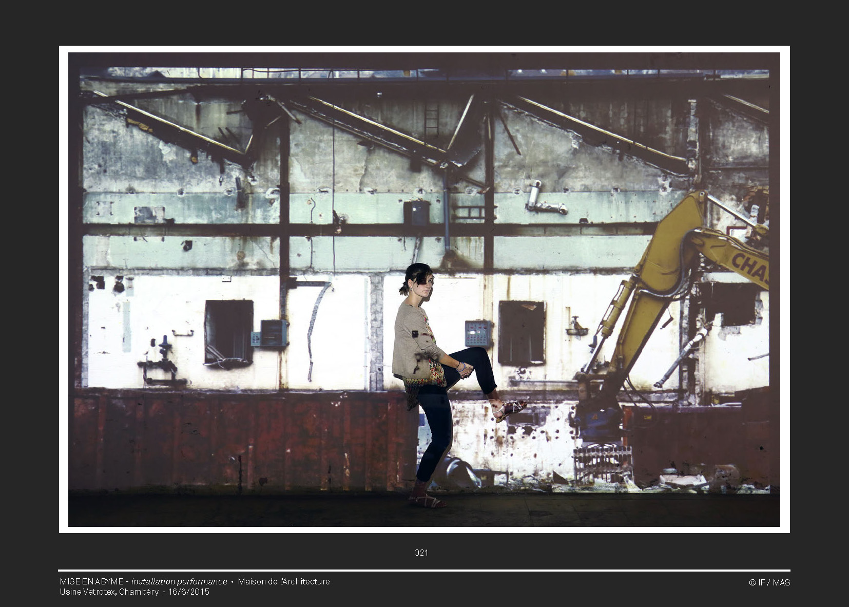
Task: Click the dark box mounted on upper wall center
Action: (416, 212)
